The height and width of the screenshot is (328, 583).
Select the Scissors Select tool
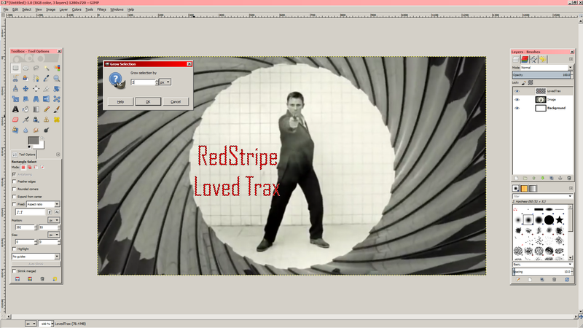tap(15, 79)
